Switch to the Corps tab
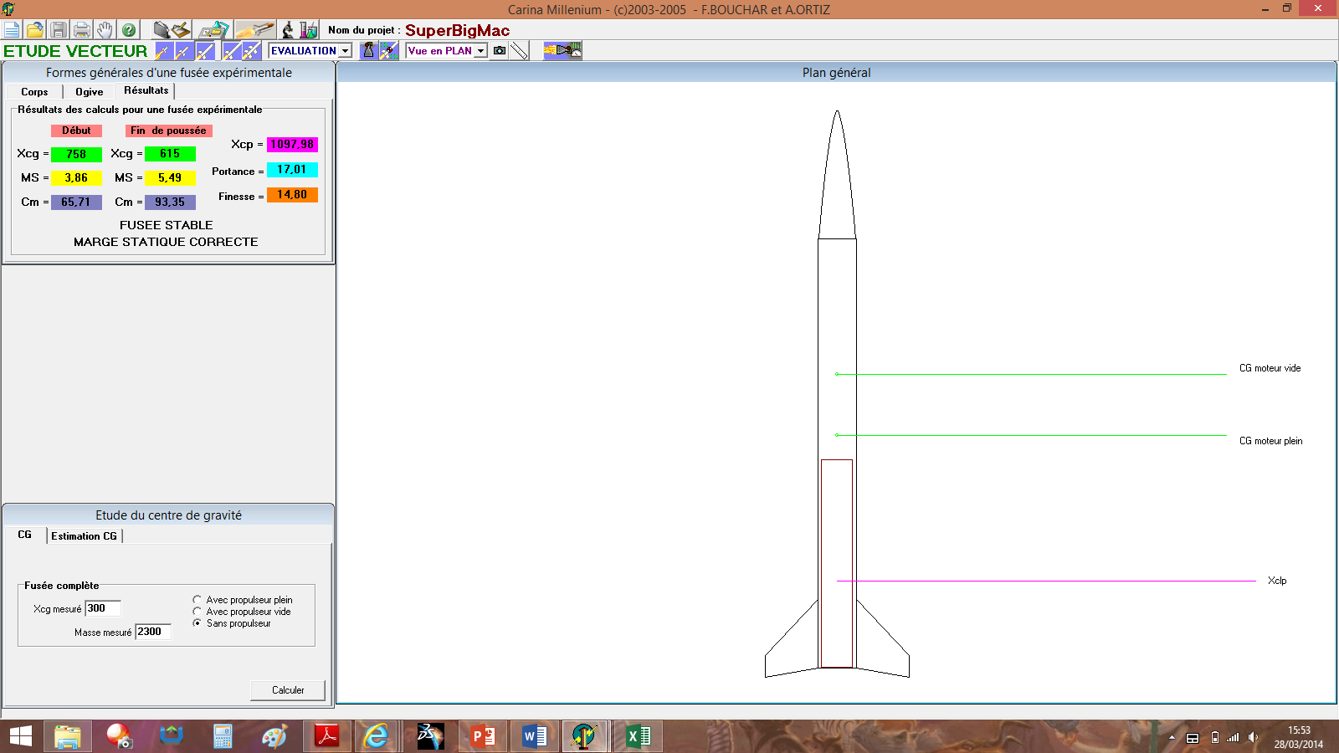This screenshot has height=753, width=1339. click(x=34, y=92)
